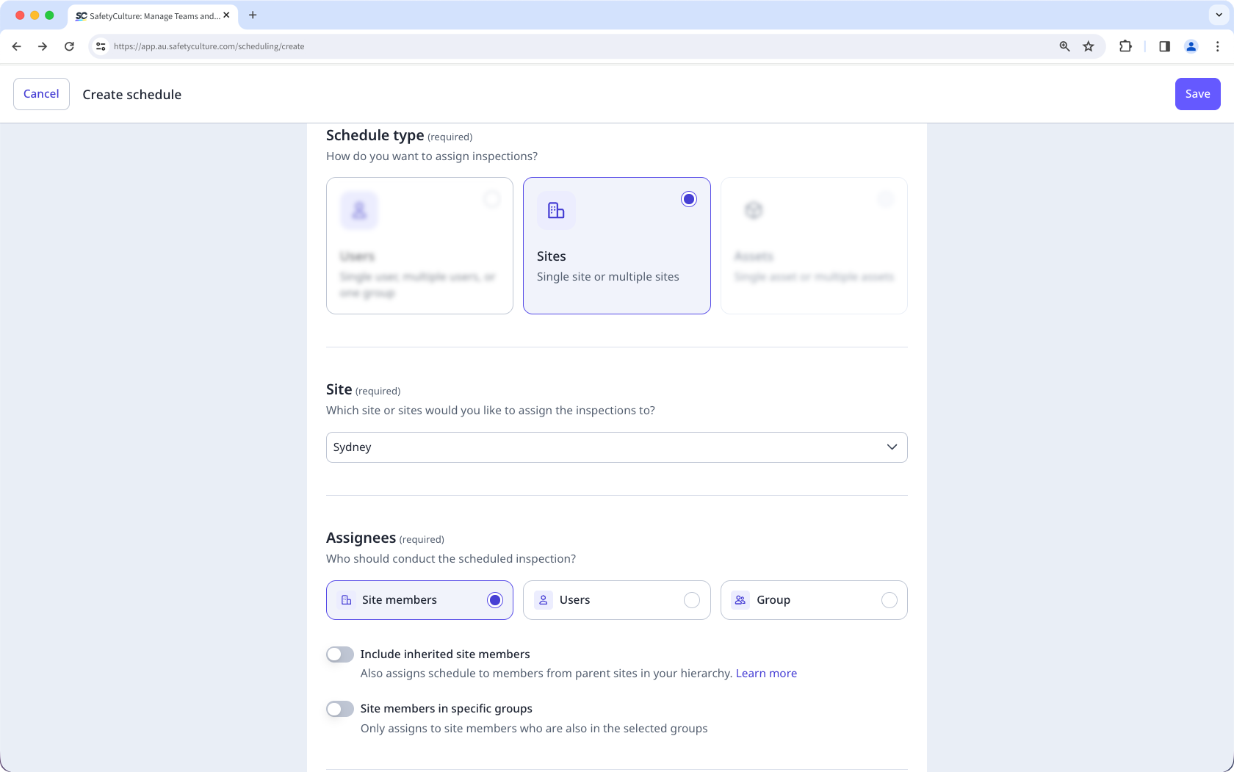The image size is (1234, 772).
Task: Click the zoom magnifier icon in address bar
Action: (x=1064, y=46)
